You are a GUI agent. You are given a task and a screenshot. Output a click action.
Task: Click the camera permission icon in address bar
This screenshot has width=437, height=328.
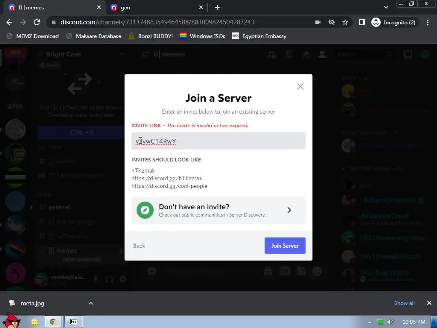tap(318, 22)
